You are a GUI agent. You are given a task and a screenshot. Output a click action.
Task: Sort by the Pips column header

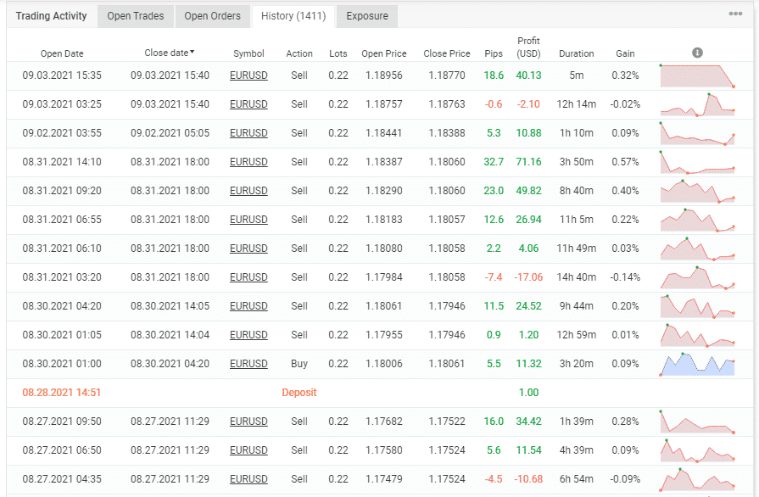pyautogui.click(x=494, y=53)
